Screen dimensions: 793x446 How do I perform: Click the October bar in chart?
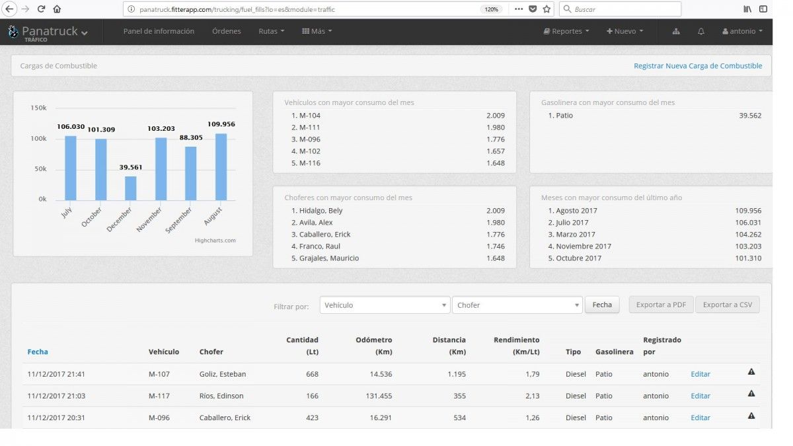pyautogui.click(x=100, y=169)
